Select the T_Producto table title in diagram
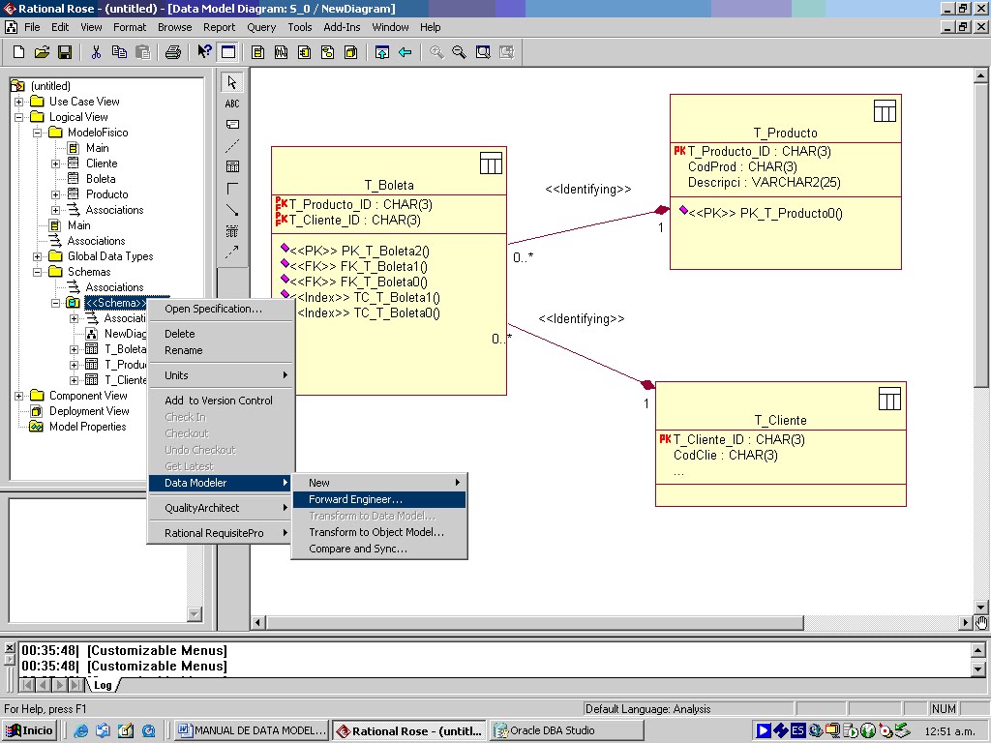Viewport: 991px width, 743px height. click(x=785, y=134)
